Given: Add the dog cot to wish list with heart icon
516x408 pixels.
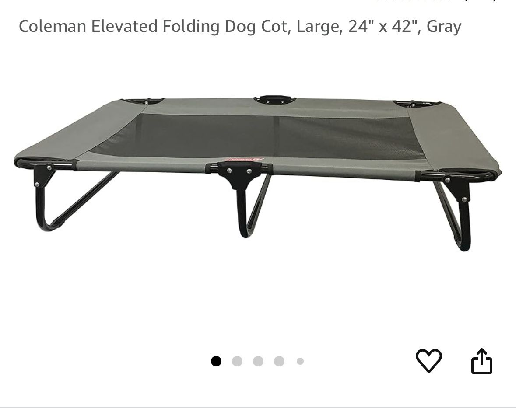Looking at the screenshot, I should pyautogui.click(x=429, y=361).
